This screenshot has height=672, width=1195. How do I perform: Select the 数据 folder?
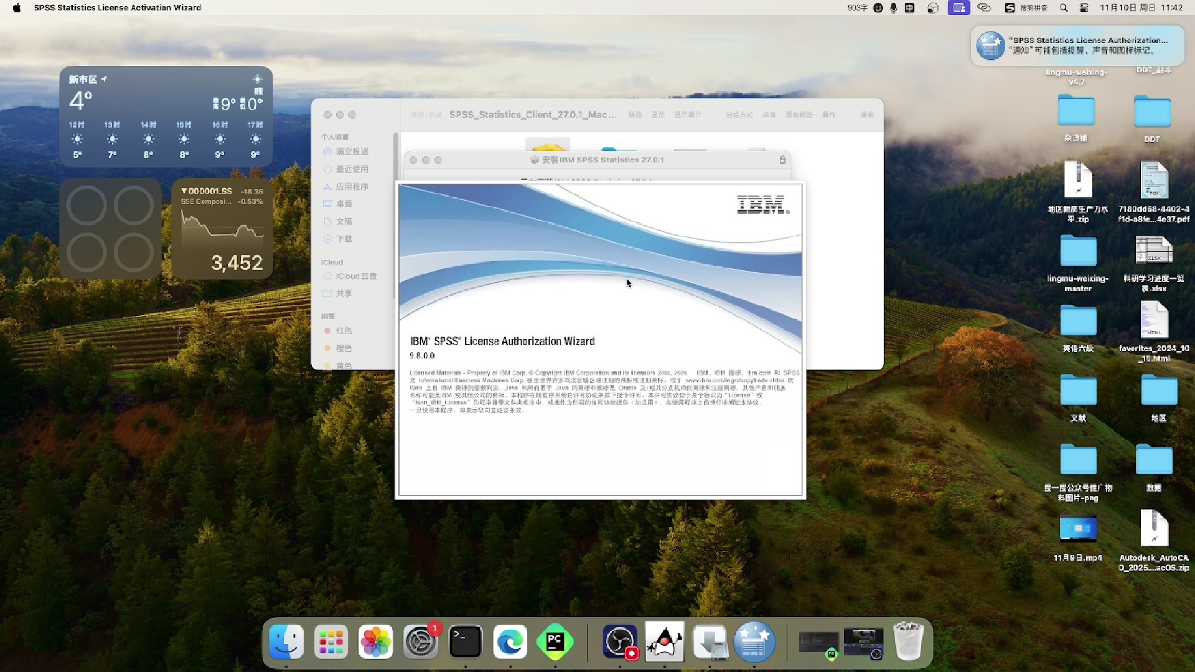1154,467
